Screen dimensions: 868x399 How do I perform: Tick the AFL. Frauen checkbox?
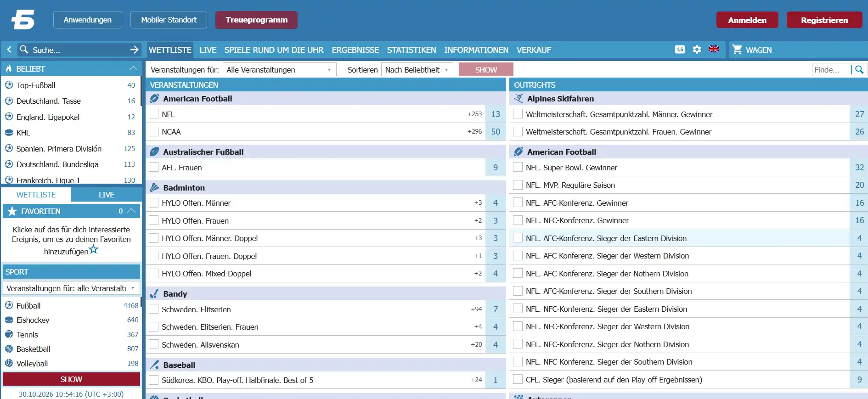pos(154,167)
